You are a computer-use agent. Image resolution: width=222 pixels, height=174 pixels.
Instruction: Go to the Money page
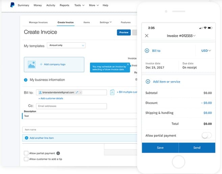tap(38, 5)
